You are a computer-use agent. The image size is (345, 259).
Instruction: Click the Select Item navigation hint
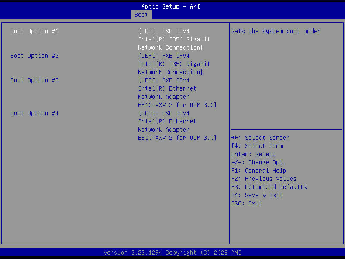coord(257,146)
